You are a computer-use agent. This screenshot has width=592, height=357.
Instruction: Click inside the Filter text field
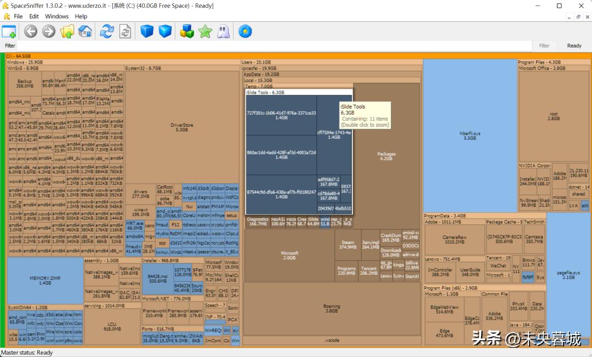tap(274, 46)
